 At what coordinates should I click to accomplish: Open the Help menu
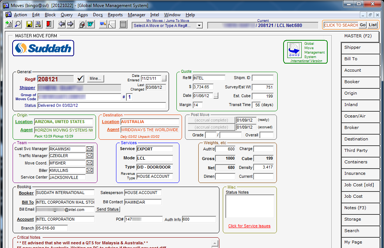tap(190, 15)
